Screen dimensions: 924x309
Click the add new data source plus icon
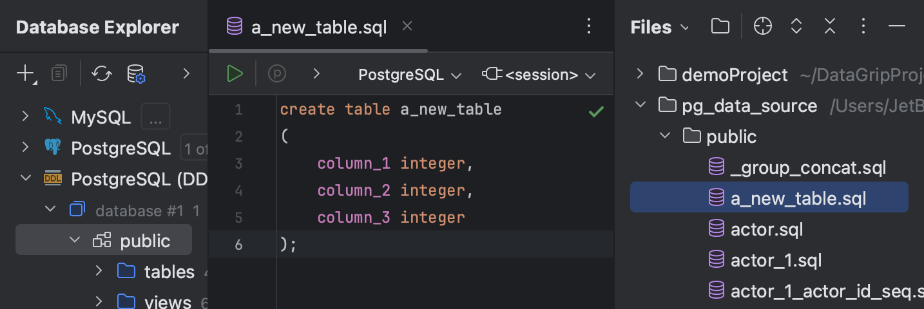(x=25, y=74)
